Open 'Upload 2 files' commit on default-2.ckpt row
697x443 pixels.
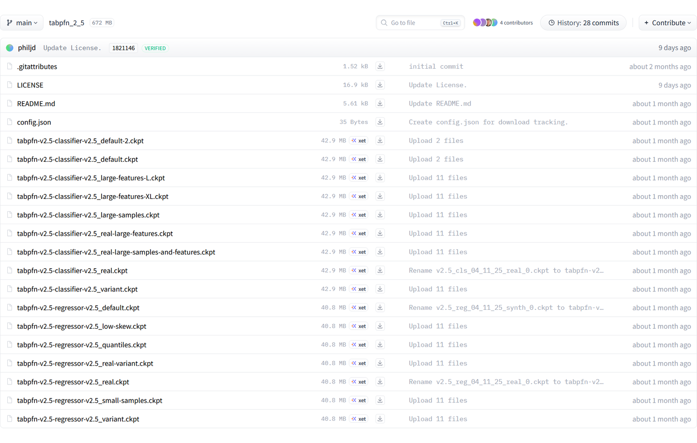pyautogui.click(x=436, y=140)
